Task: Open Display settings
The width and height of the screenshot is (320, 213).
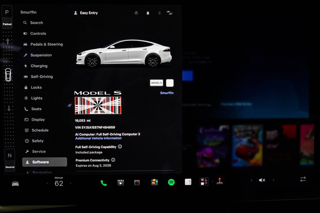Action: coord(35,119)
